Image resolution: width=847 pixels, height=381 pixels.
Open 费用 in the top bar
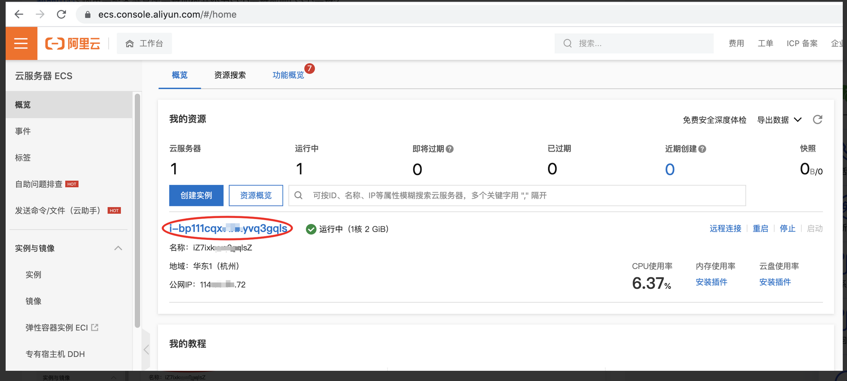click(x=736, y=43)
